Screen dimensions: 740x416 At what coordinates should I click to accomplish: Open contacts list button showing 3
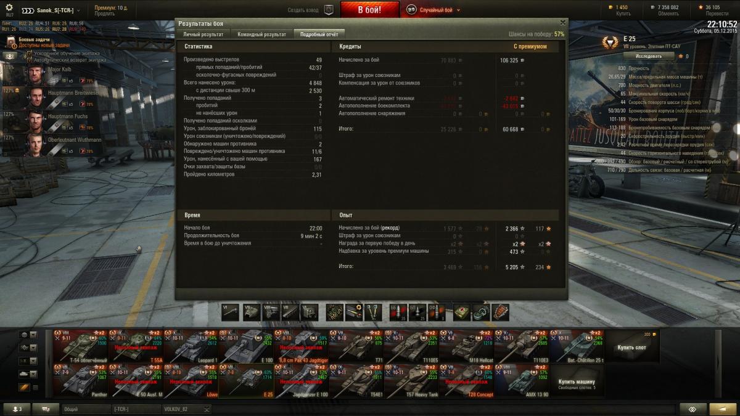(15, 409)
